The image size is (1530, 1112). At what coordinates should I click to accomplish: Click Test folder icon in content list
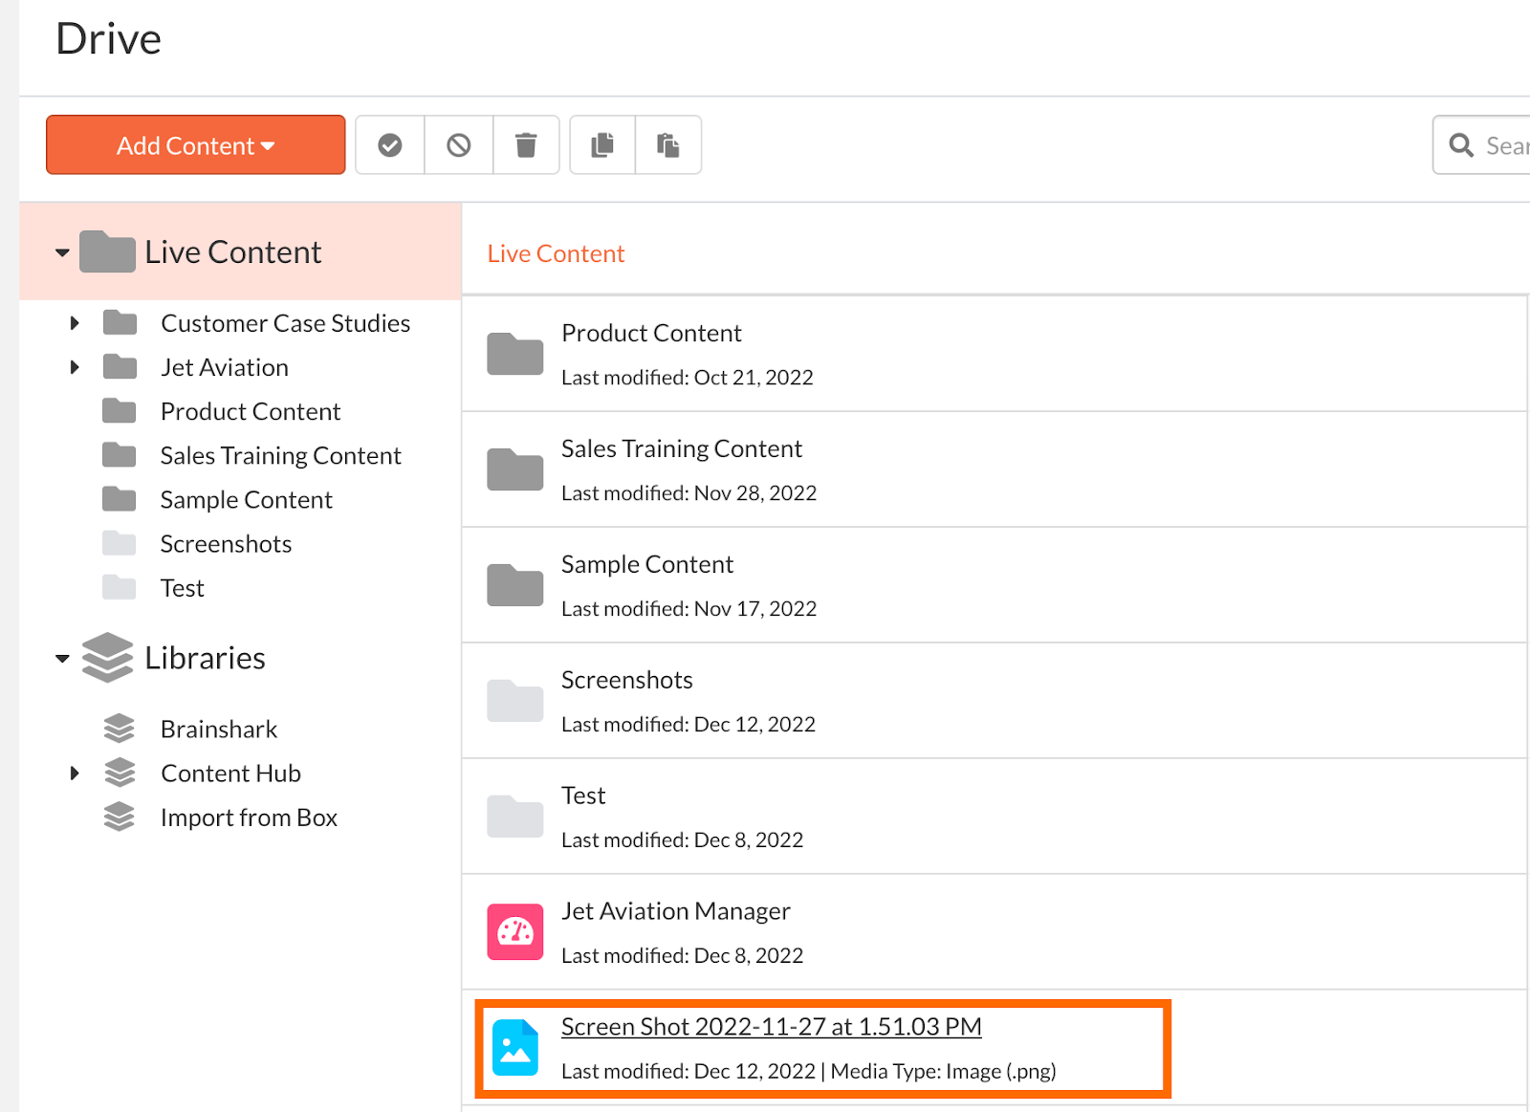[515, 817]
